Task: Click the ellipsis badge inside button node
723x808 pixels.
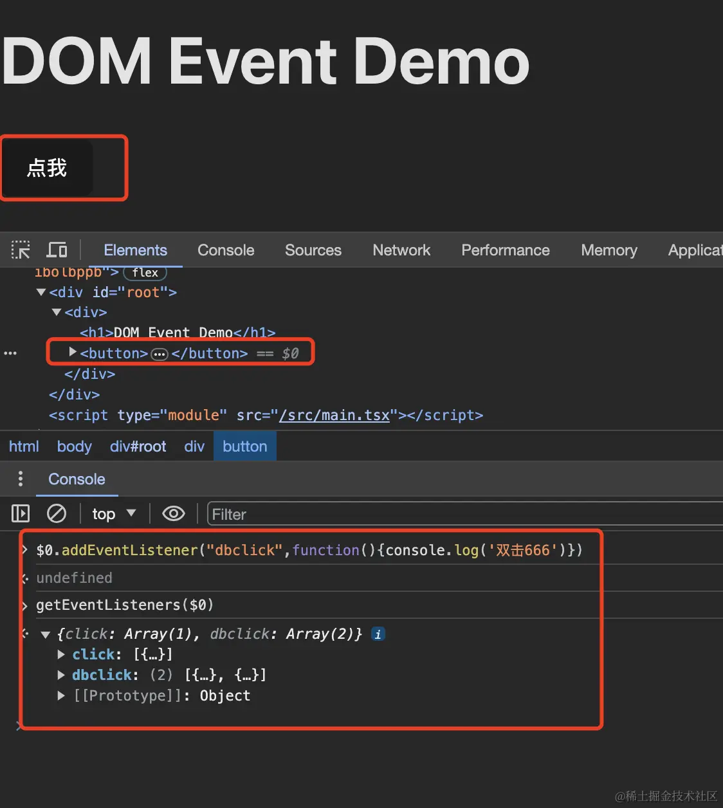Action: 159,354
